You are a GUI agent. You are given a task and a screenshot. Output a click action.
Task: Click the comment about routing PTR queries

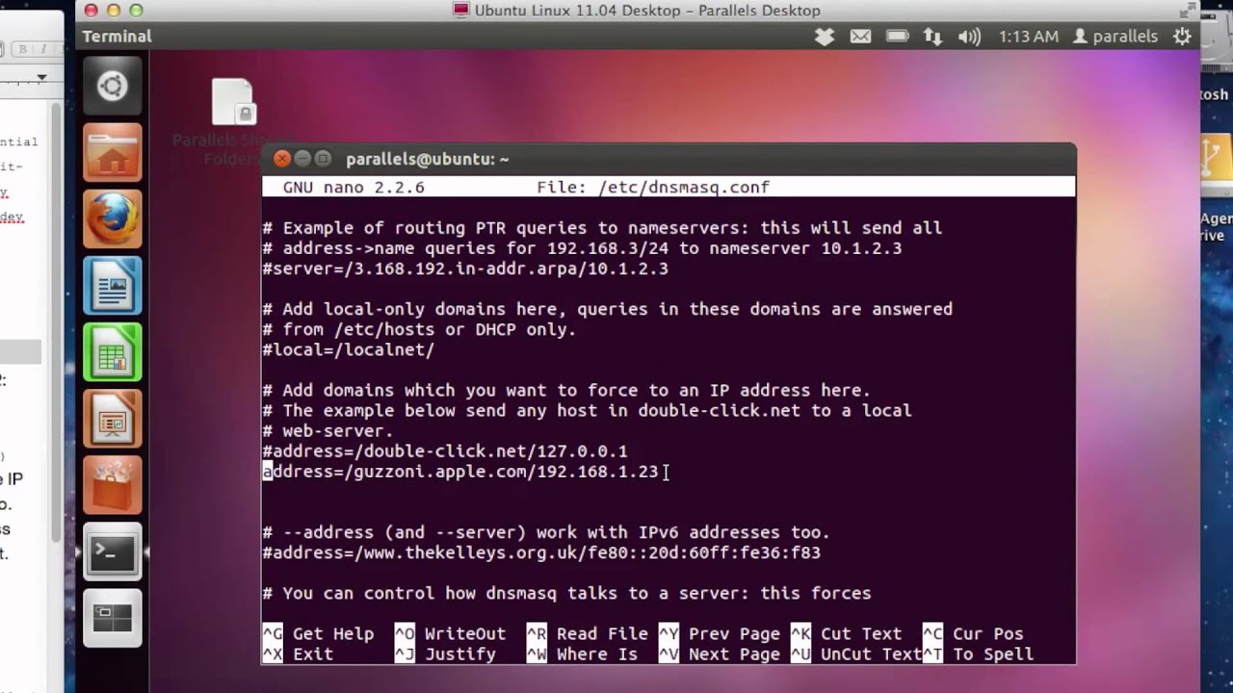(x=602, y=228)
